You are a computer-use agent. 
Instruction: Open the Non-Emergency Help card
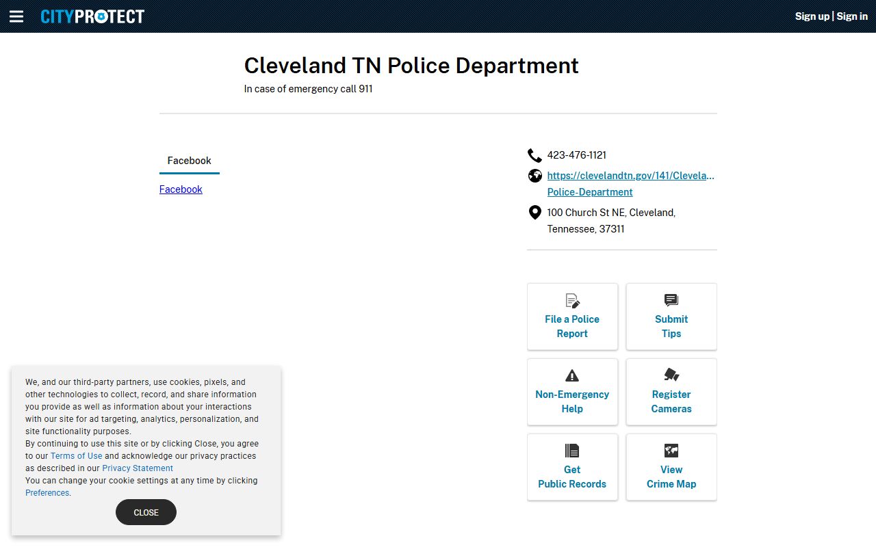tap(572, 392)
